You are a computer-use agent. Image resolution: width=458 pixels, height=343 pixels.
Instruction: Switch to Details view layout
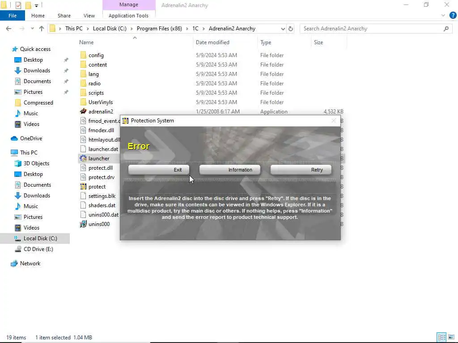tap(441, 337)
